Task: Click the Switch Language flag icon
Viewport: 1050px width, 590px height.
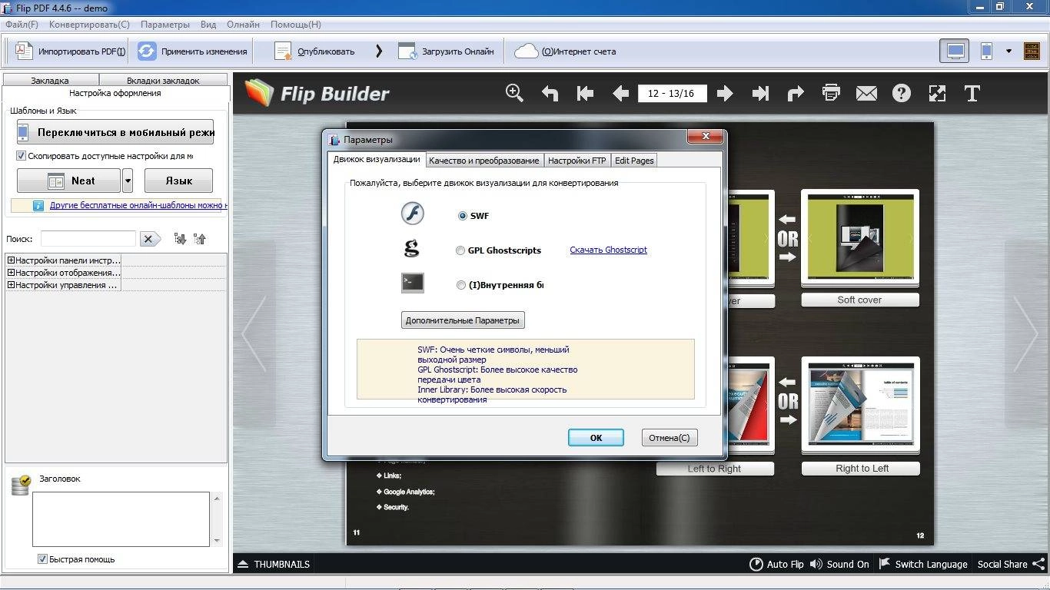Action: 885,563
